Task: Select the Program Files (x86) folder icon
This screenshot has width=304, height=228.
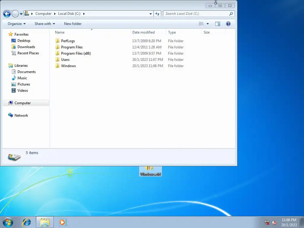Action: click(x=57, y=53)
